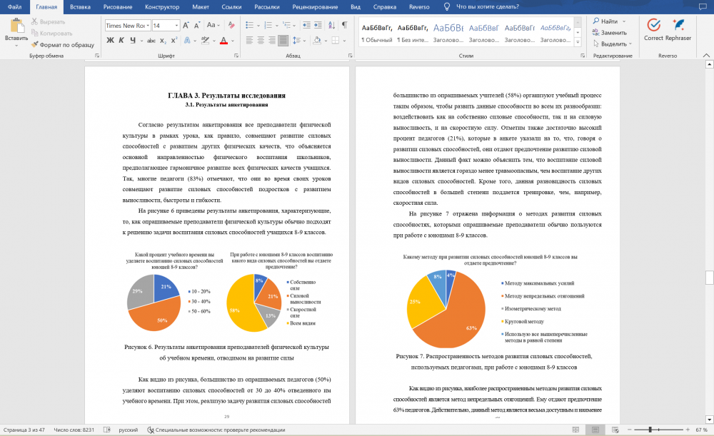
Task: Clear all formatting with the eraser icon
Action: click(x=231, y=26)
